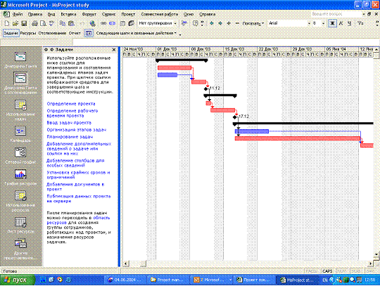Open Help with the question-mark icon
380x286 pixels.
[195, 23]
